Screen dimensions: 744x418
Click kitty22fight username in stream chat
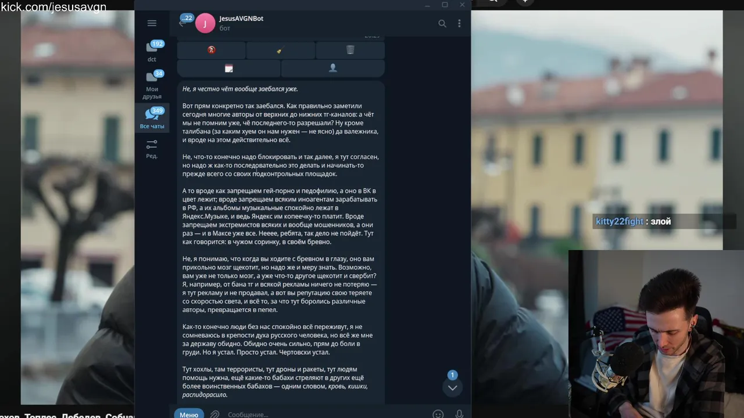pyautogui.click(x=620, y=222)
